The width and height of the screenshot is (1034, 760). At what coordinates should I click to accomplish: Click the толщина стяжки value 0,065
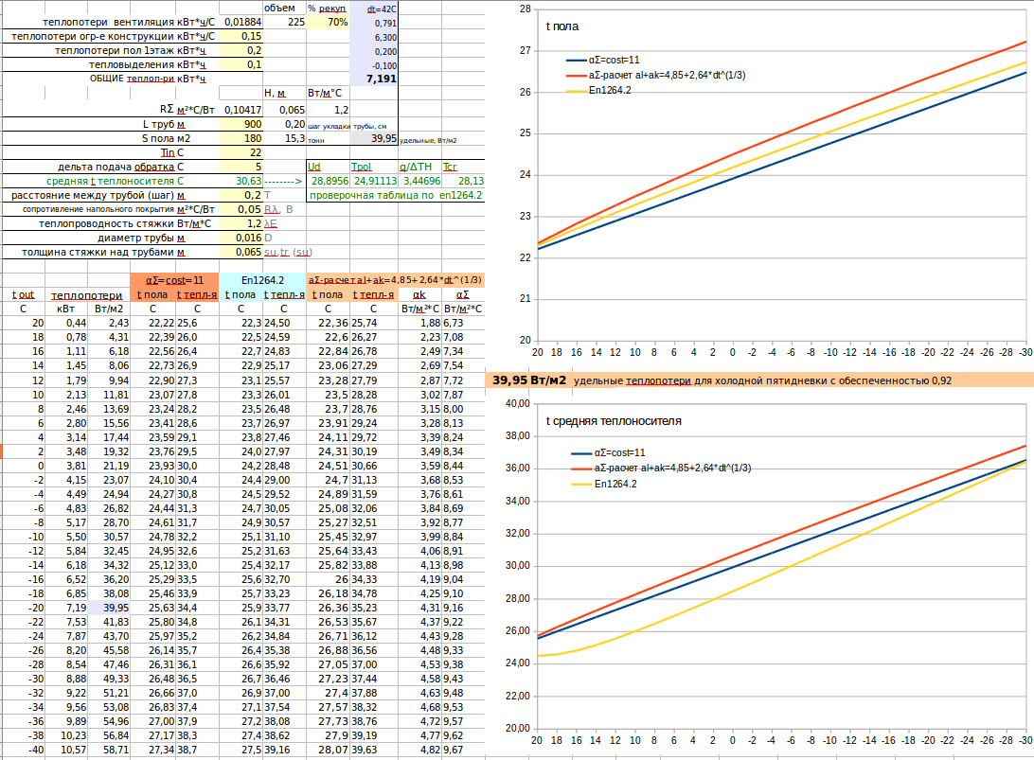241,252
